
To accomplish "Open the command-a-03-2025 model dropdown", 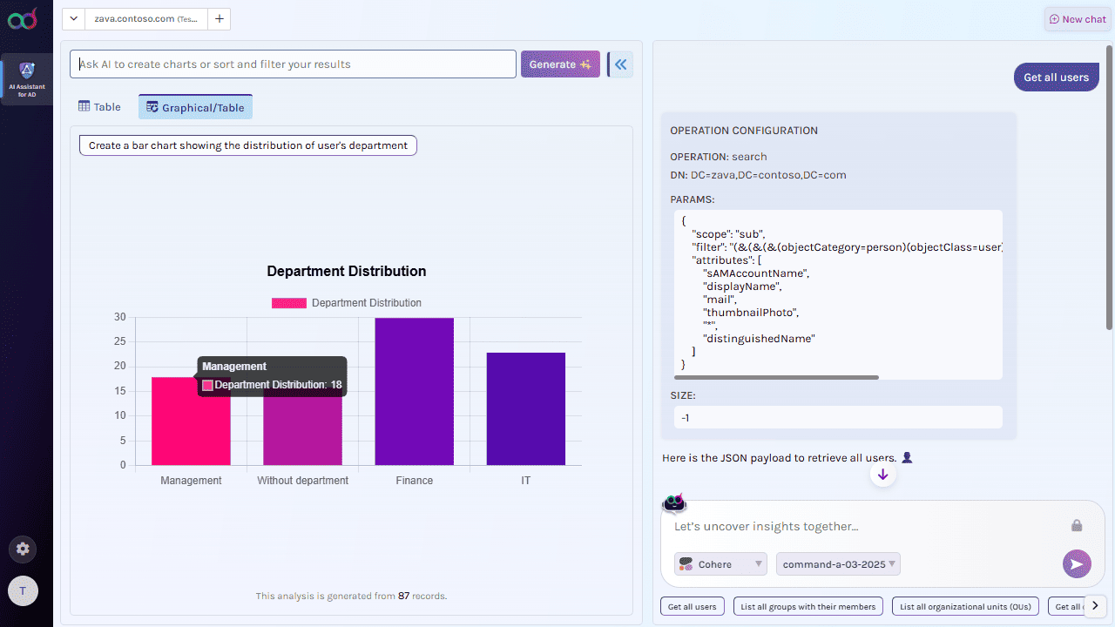I will click(837, 563).
